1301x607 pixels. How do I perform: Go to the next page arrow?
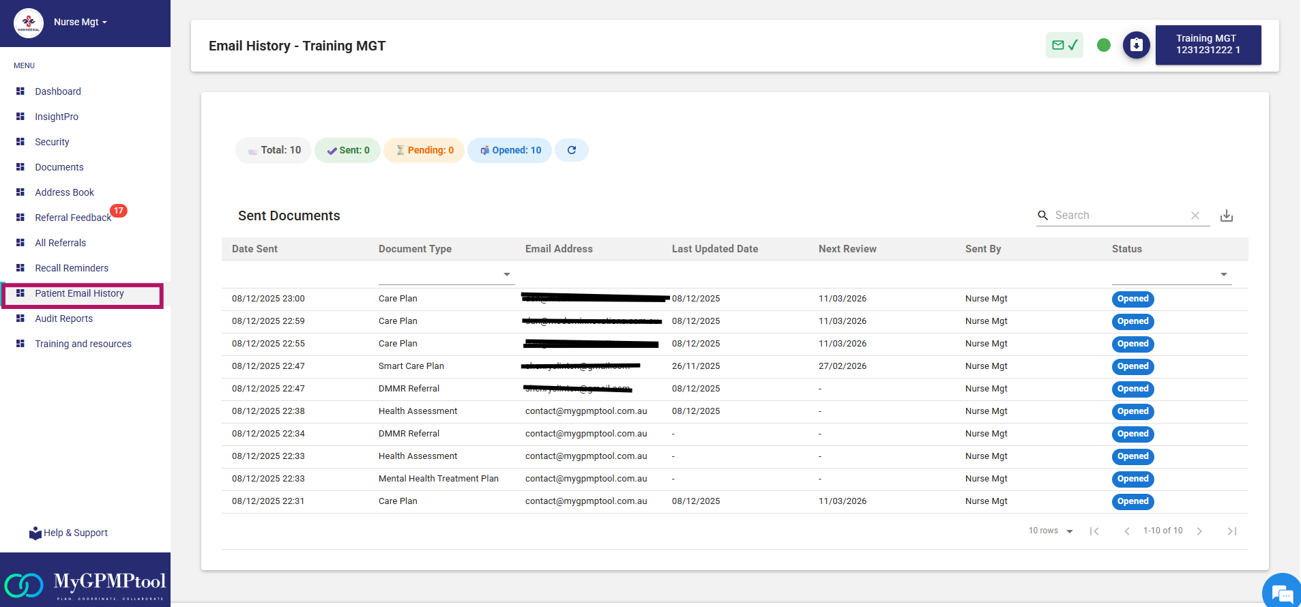pyautogui.click(x=1199, y=531)
